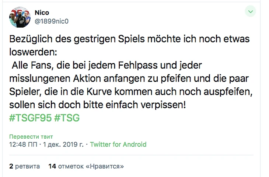Screen dimensions: 269x177
Task: Click the @1899nic0 handle
Action: 52,21
